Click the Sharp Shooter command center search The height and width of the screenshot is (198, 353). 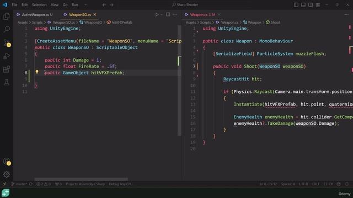click(x=185, y=5)
